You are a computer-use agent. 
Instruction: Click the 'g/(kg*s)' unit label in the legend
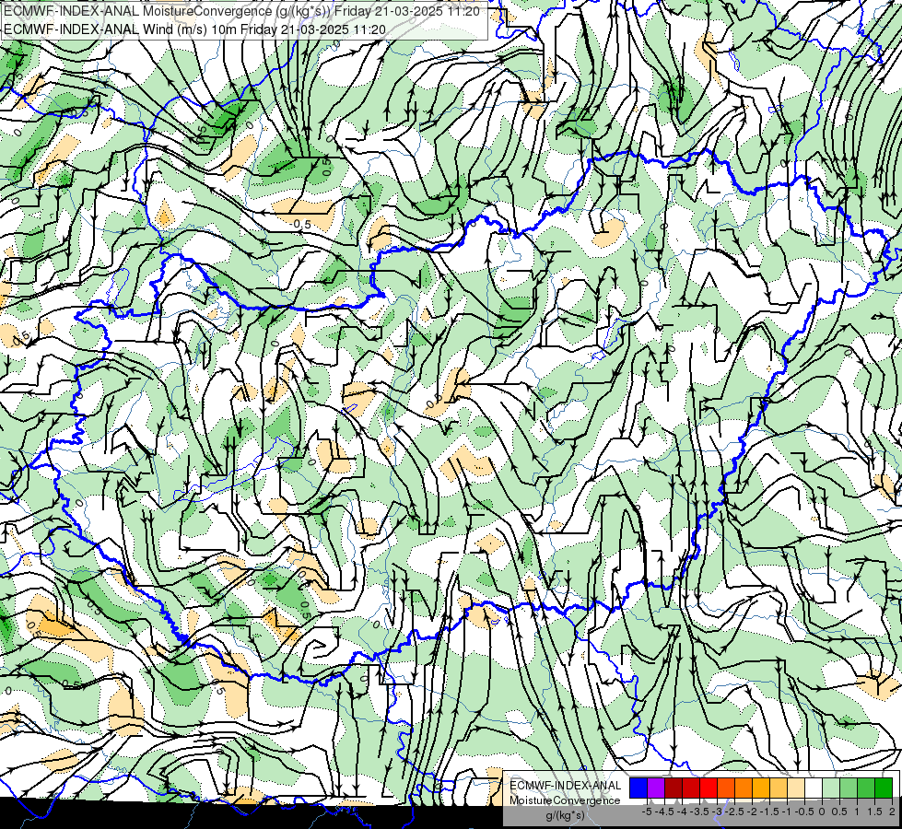click(x=566, y=816)
